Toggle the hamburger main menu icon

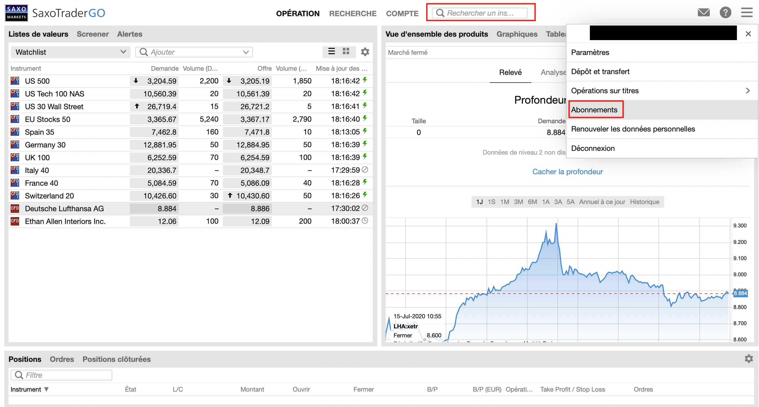747,13
